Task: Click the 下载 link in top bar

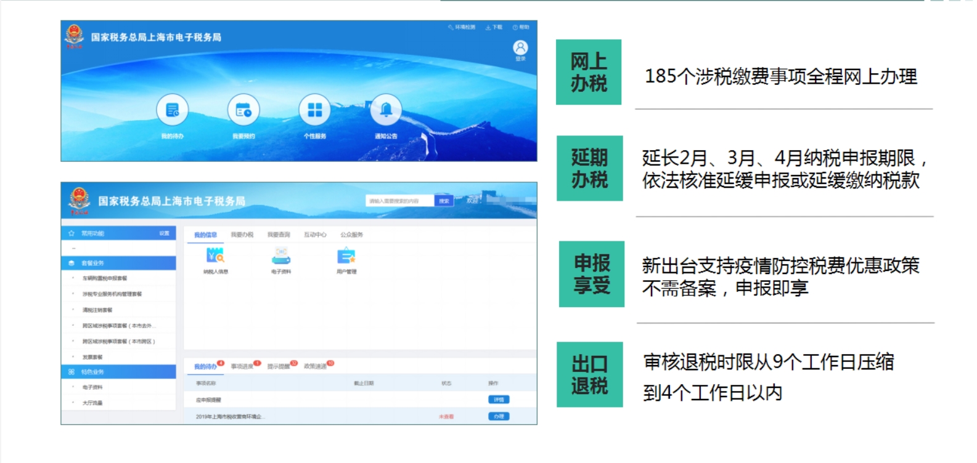Action: (494, 27)
